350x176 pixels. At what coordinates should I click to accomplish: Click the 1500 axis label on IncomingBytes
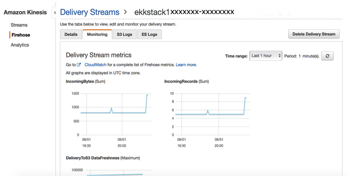pyautogui.click(x=75, y=93)
